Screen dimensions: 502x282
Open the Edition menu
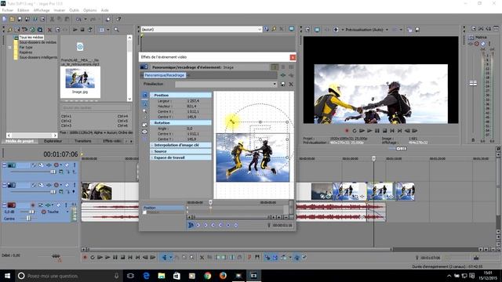point(23,10)
